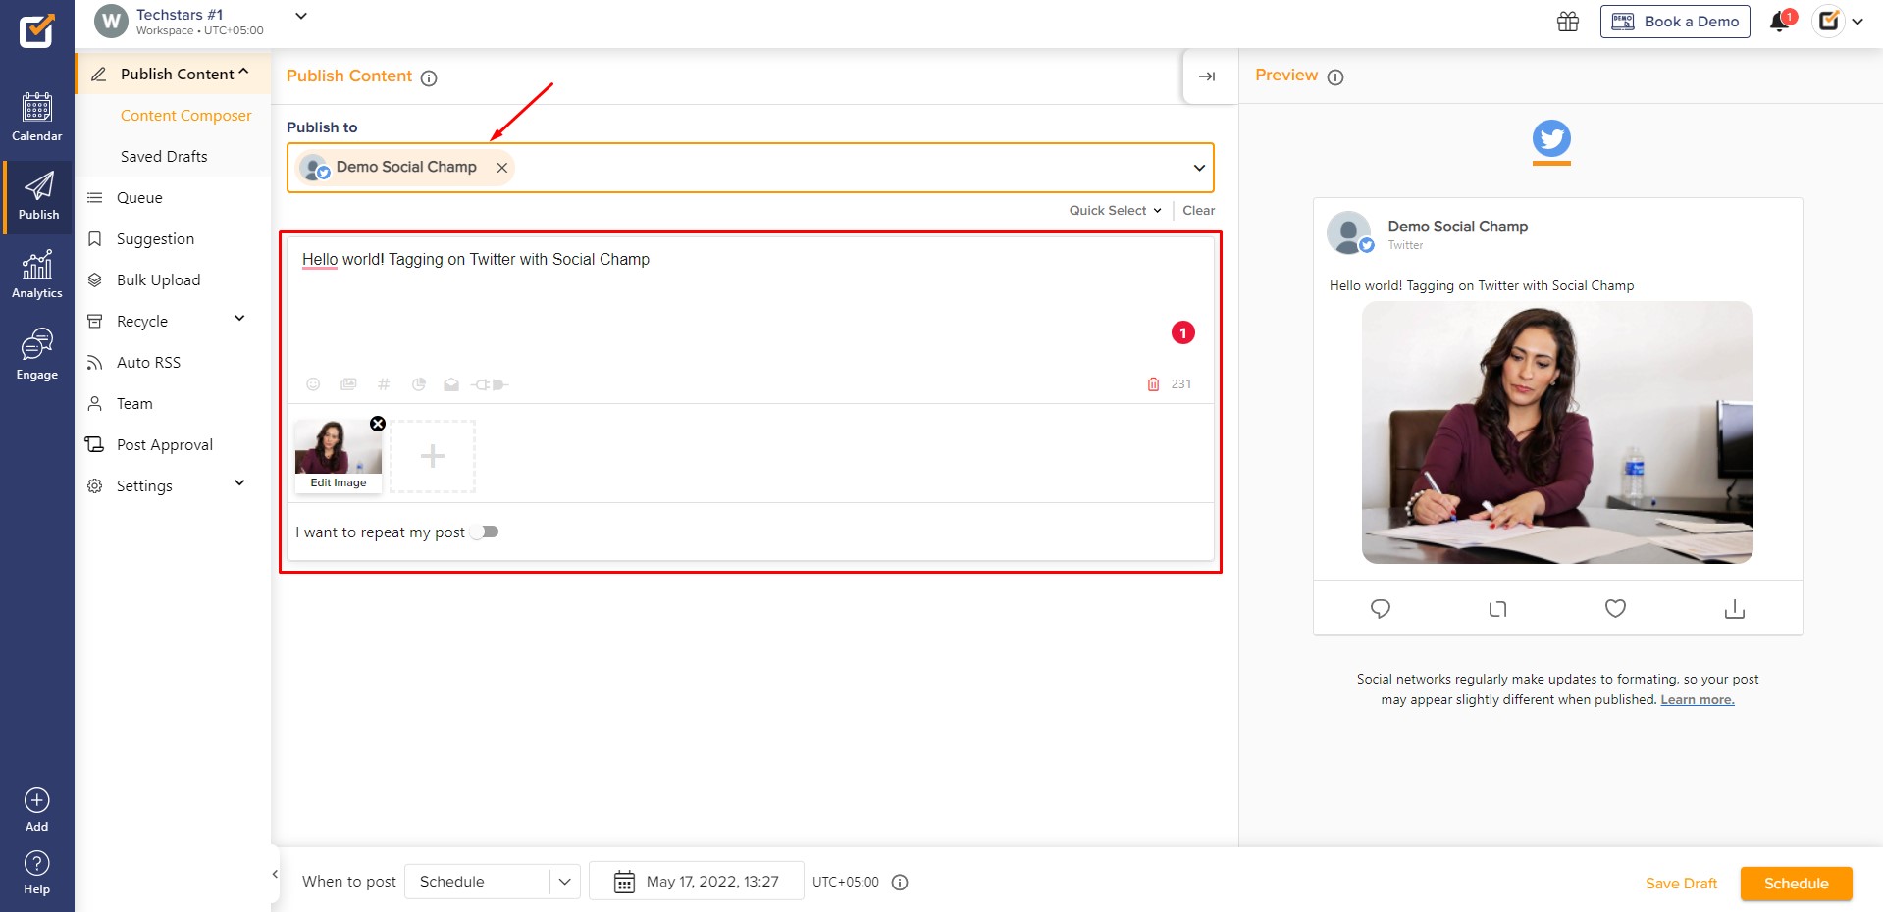Open Auto RSS in the side menu
The width and height of the screenshot is (1883, 912).
click(148, 363)
